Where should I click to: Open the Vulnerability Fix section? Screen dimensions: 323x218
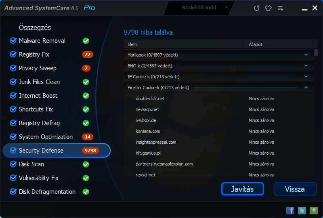click(x=39, y=178)
